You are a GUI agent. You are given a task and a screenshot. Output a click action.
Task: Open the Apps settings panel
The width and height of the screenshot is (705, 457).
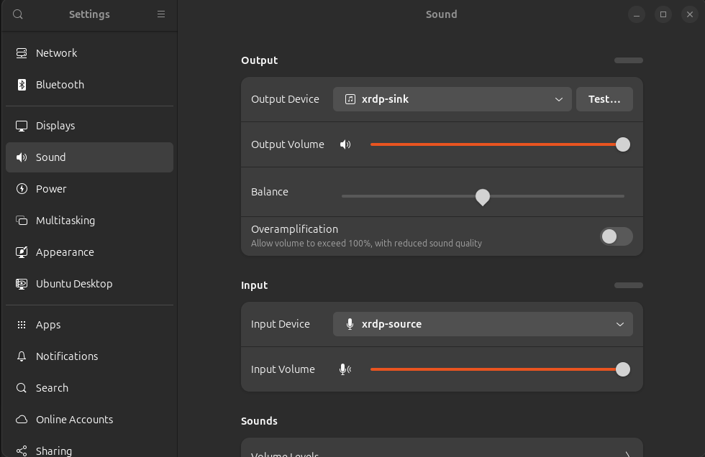tap(89, 325)
